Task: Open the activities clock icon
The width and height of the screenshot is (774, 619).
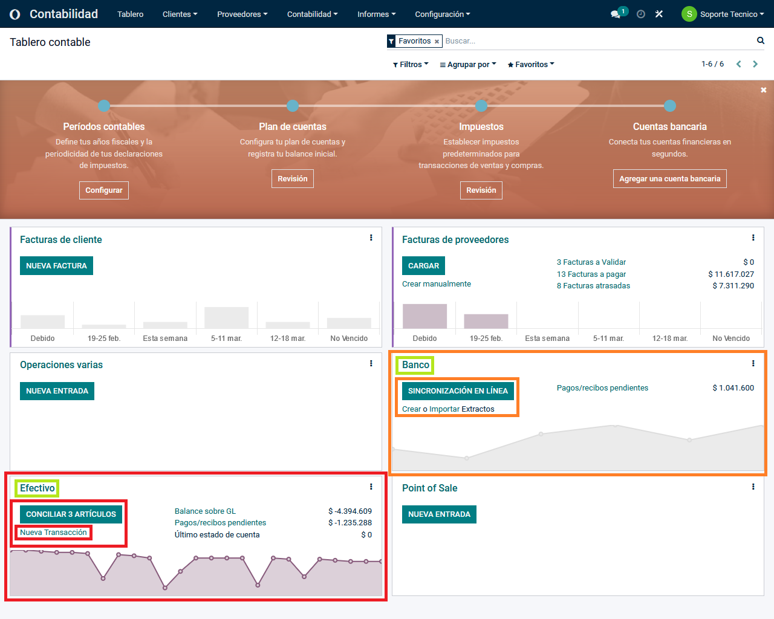Action: coord(641,14)
